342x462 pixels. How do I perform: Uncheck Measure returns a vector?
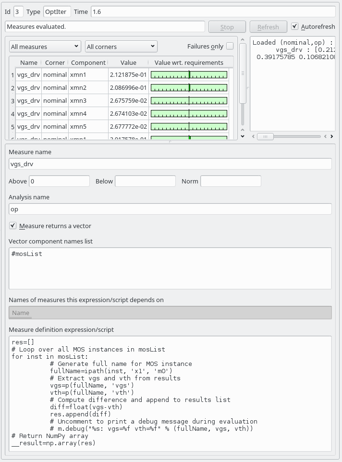point(13,226)
